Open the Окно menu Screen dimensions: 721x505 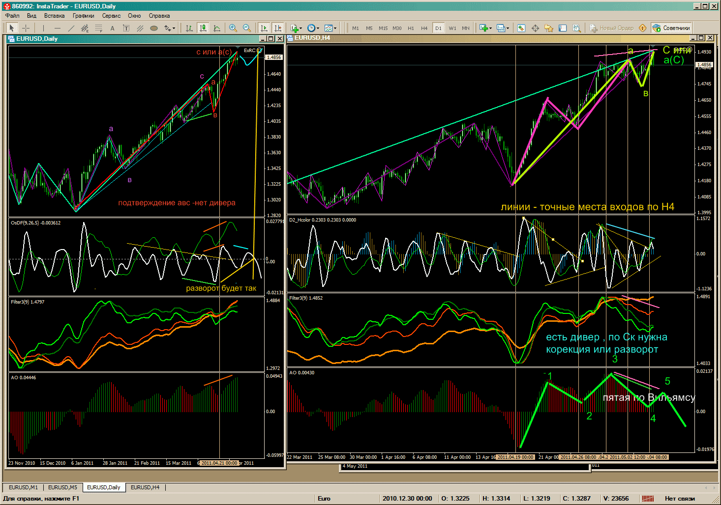point(134,16)
